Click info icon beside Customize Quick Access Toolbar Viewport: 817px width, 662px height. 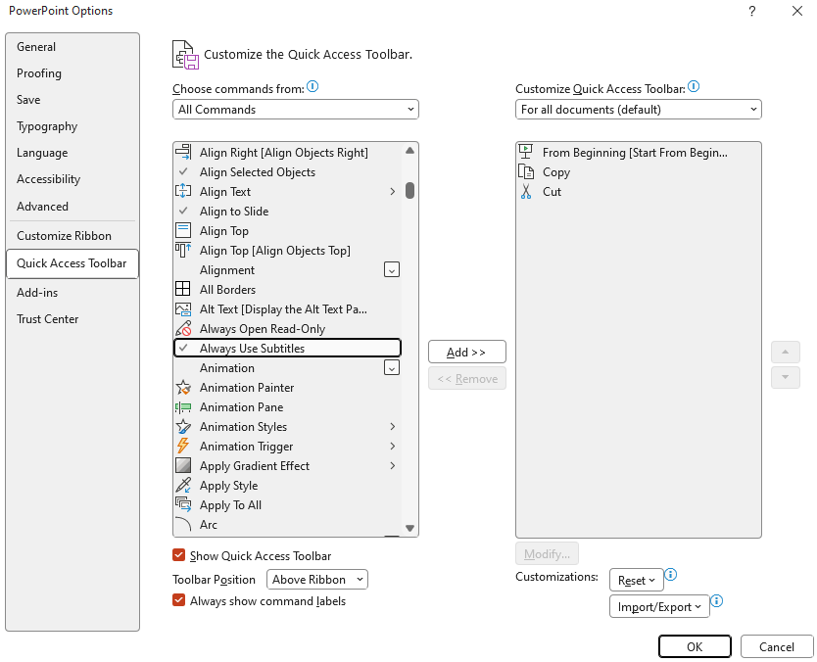(694, 86)
